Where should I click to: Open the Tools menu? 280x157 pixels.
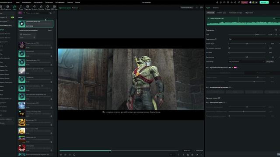[38, 2]
